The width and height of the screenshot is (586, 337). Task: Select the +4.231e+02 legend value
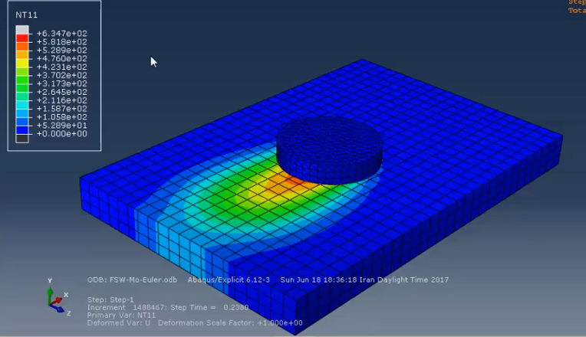pos(61,67)
